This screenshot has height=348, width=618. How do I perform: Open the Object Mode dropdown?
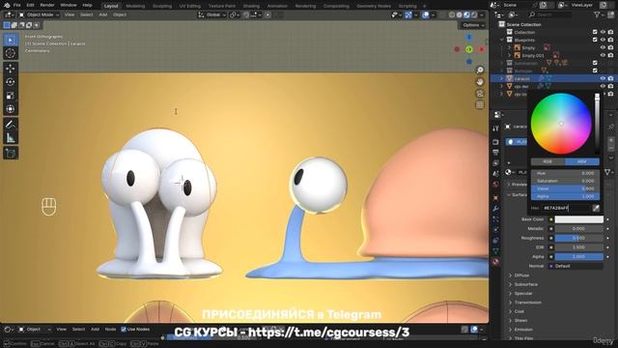[39, 15]
